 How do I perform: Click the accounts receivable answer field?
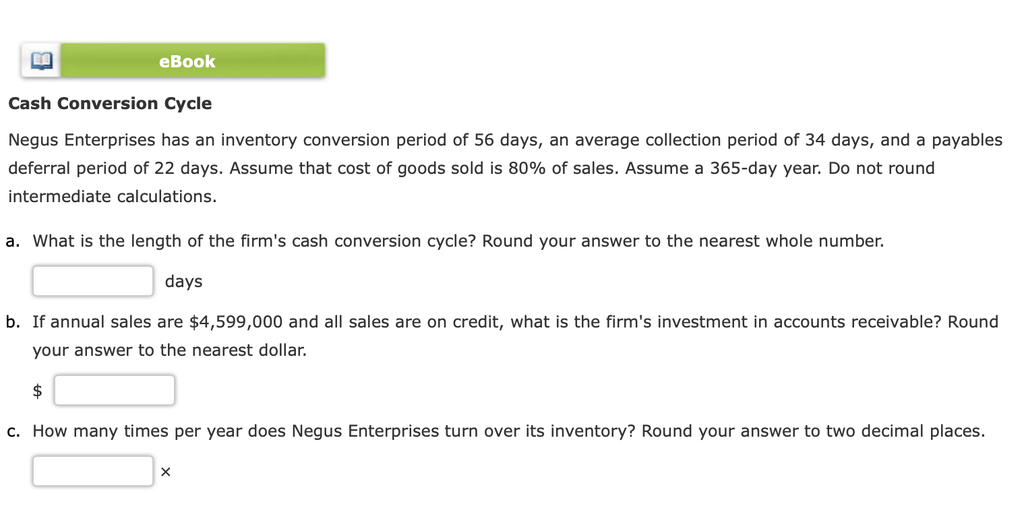coord(114,389)
